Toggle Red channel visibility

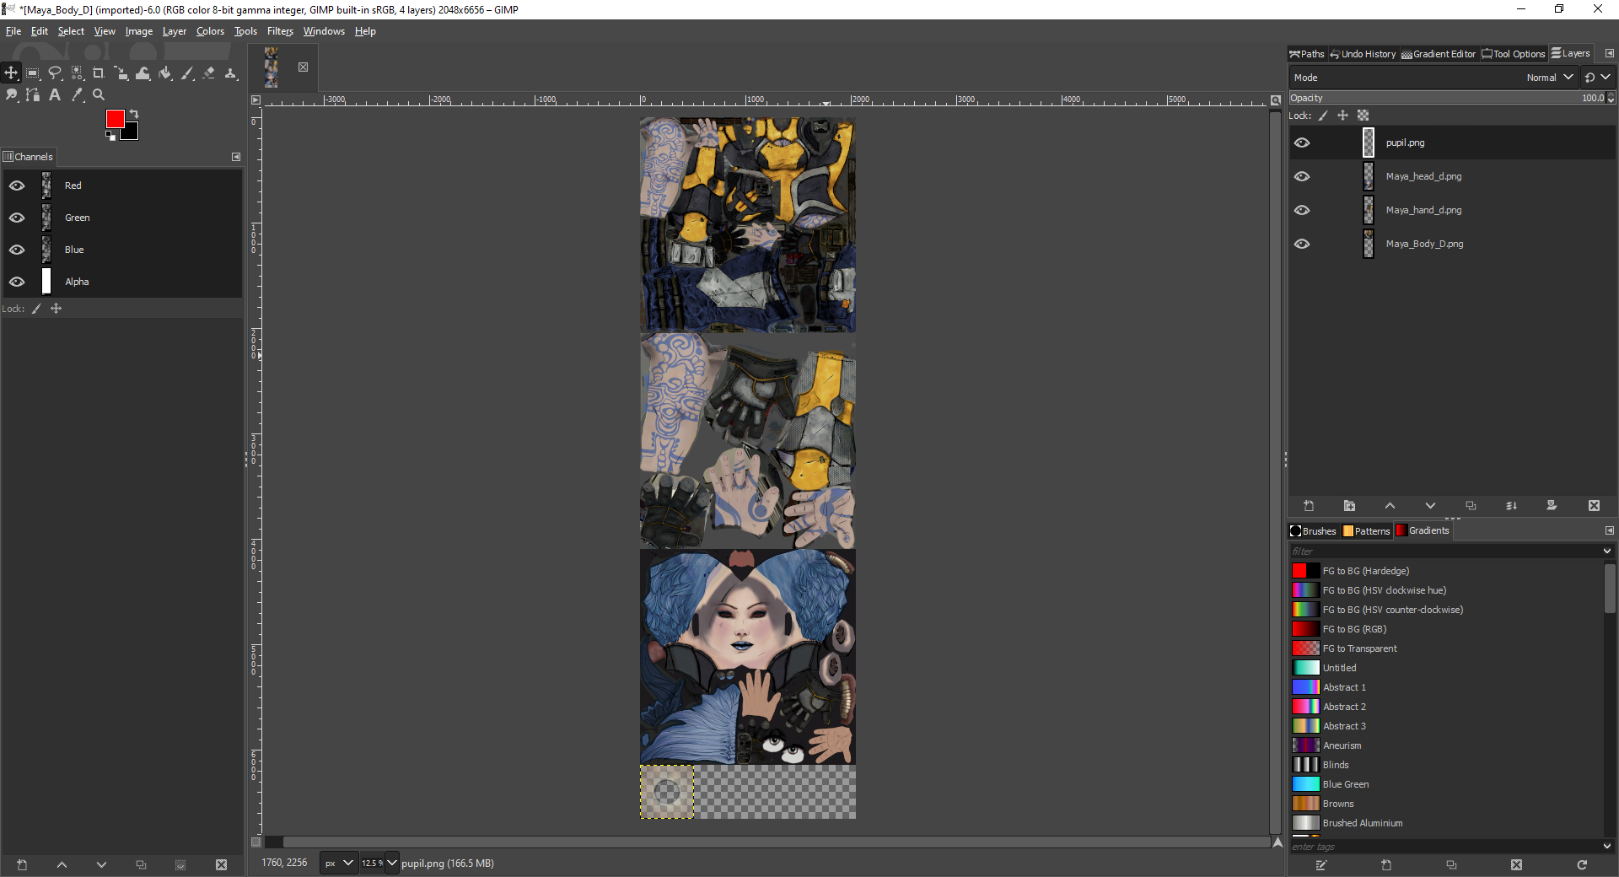17,186
